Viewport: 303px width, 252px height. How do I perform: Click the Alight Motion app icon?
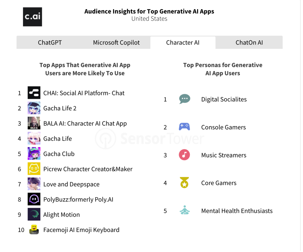[34, 214]
